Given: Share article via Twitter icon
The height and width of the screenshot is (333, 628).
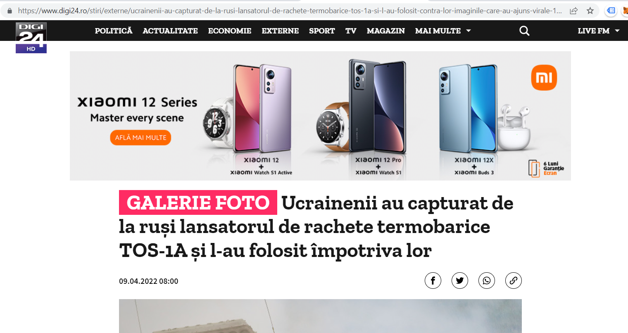Looking at the screenshot, I should point(460,281).
